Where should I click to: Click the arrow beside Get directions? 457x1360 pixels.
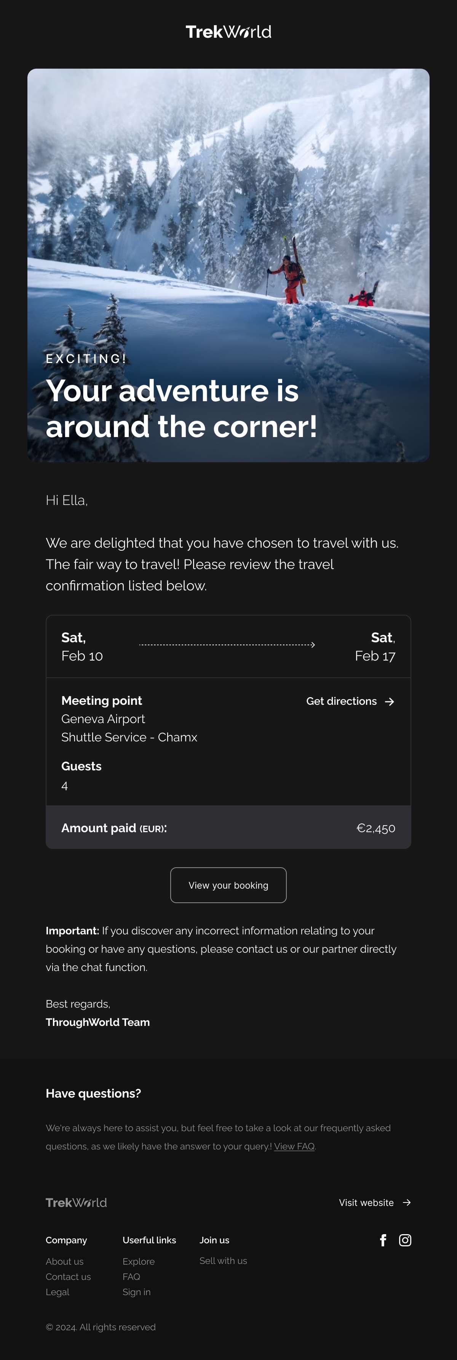coord(390,702)
